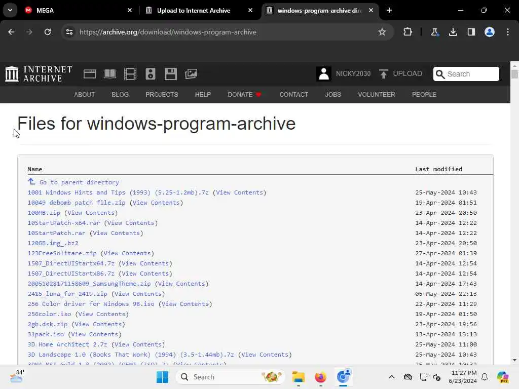
Task: Open the HELP menu item
Action: [203, 95]
